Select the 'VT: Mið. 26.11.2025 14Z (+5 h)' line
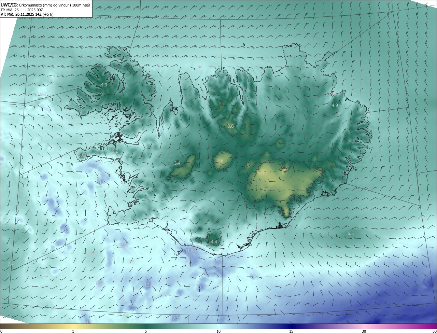Screen dimensions: 437x334 [x=27, y=14]
